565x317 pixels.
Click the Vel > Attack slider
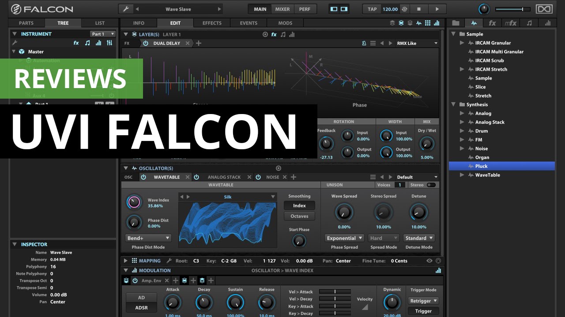click(x=335, y=291)
